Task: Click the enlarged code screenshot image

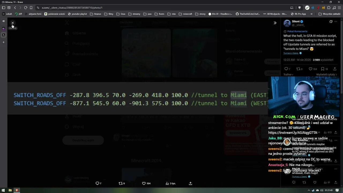Action: tap(137, 99)
